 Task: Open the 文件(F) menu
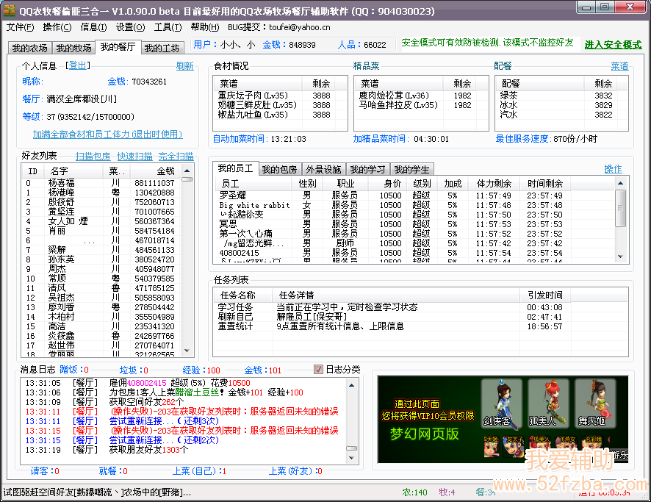(x=21, y=27)
